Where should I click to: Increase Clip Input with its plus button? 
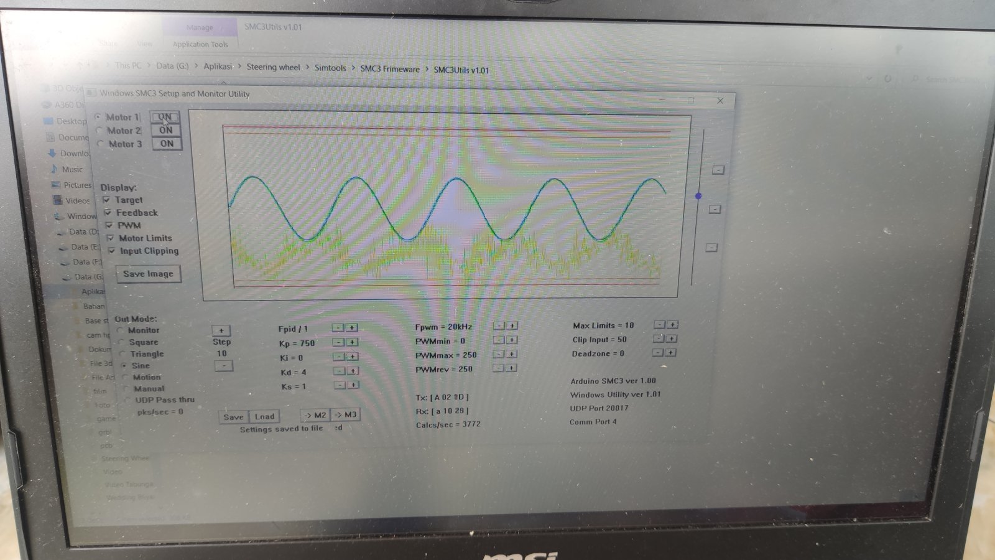point(672,338)
